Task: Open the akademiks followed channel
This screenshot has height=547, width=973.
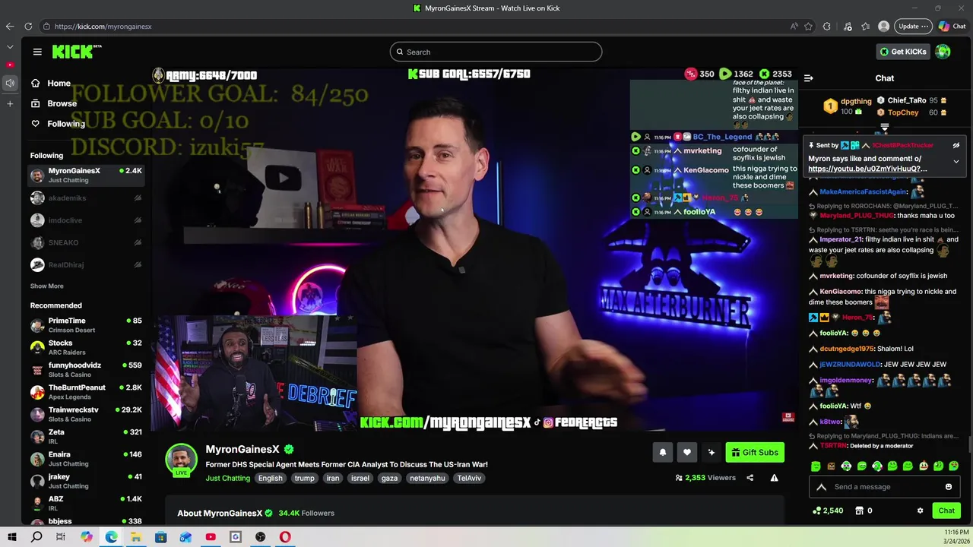Action: point(85,198)
